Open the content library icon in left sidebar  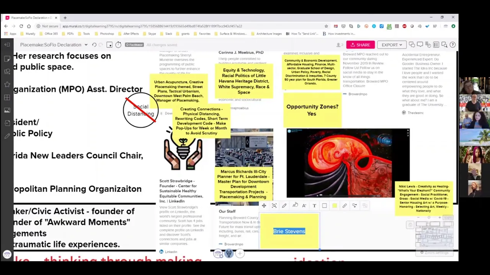7,123
